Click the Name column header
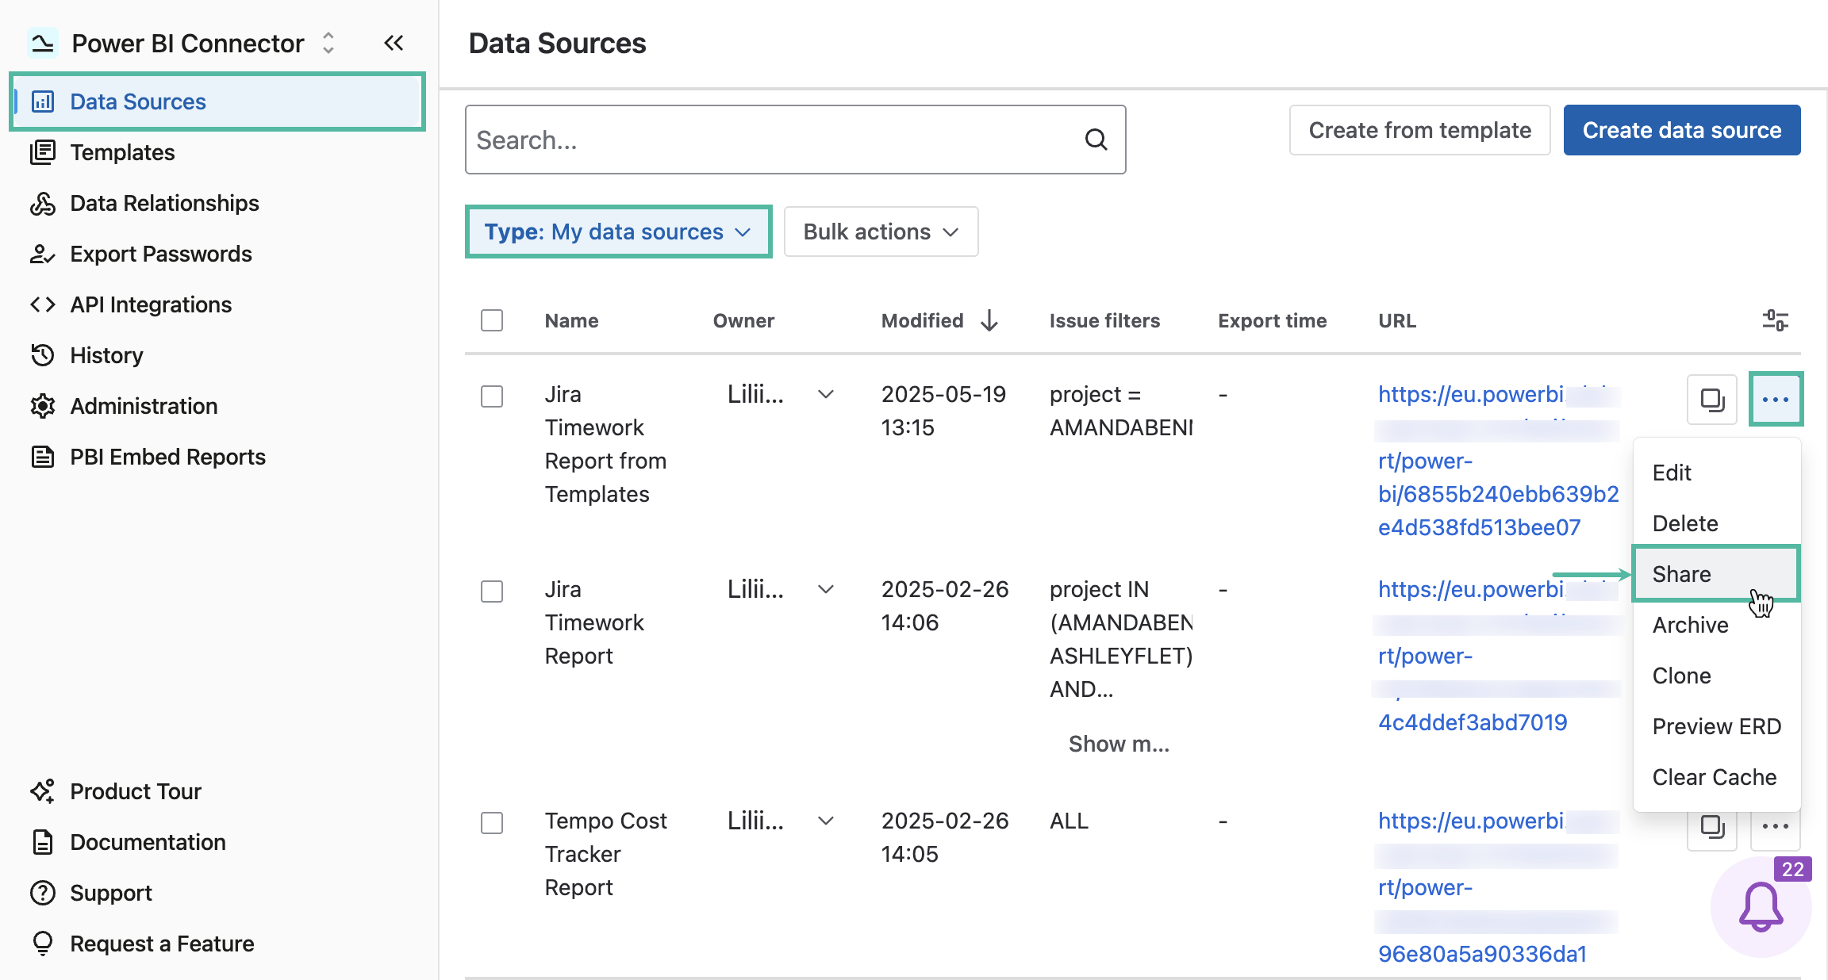Image resolution: width=1828 pixels, height=980 pixels. [571, 320]
